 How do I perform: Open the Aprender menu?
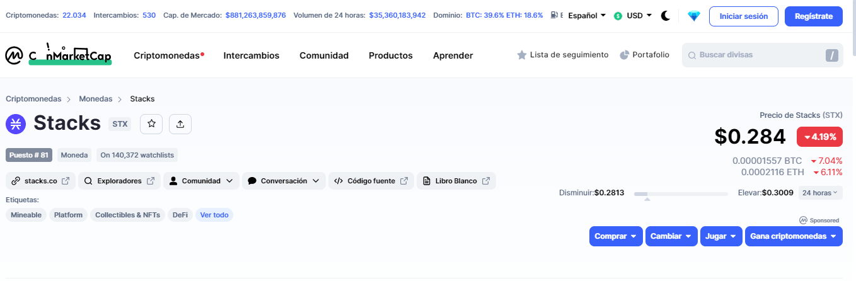(453, 55)
